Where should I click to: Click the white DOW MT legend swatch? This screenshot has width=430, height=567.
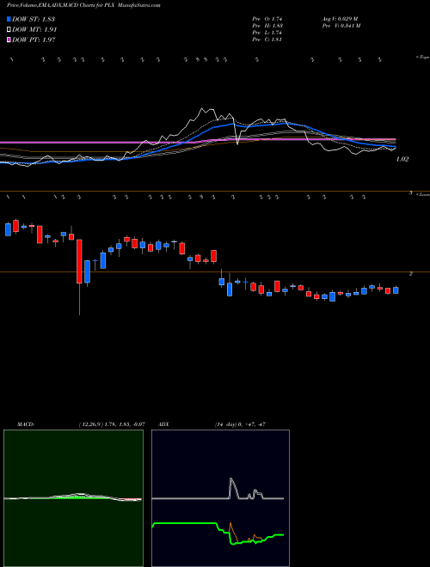pyautogui.click(x=9, y=30)
